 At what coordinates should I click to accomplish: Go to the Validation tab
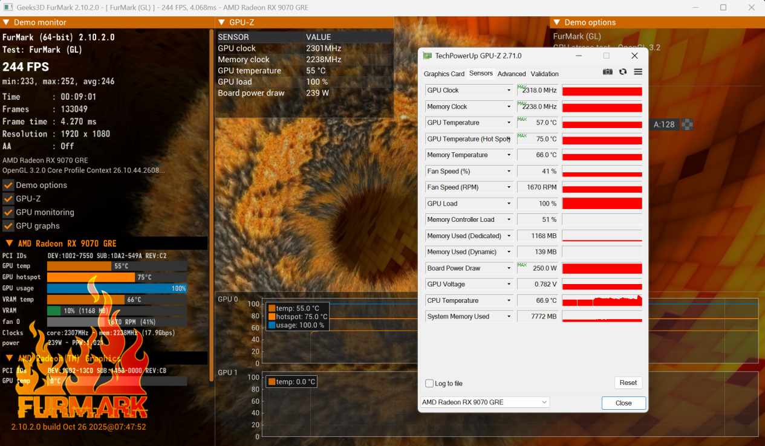[x=544, y=74]
